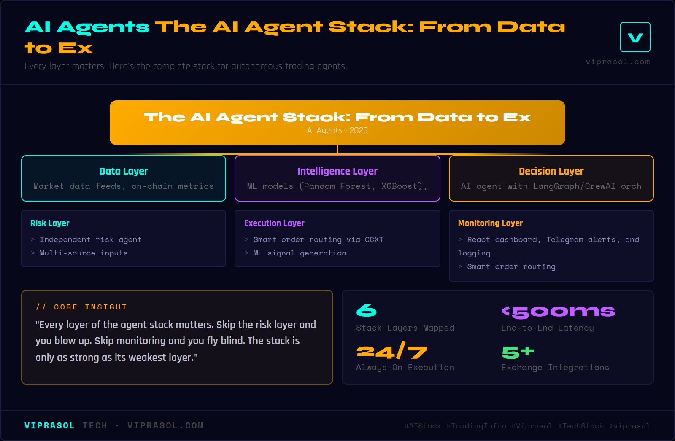Click the V logo icon
675x441 pixels.
point(635,37)
